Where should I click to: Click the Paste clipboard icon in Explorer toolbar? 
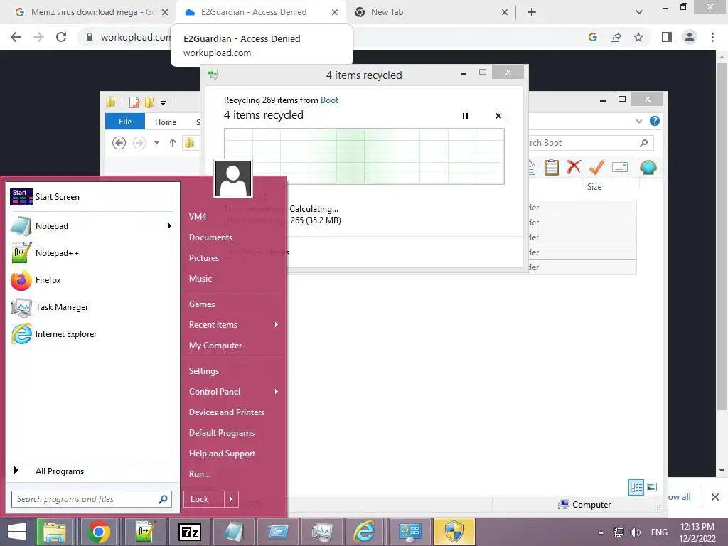552,167
